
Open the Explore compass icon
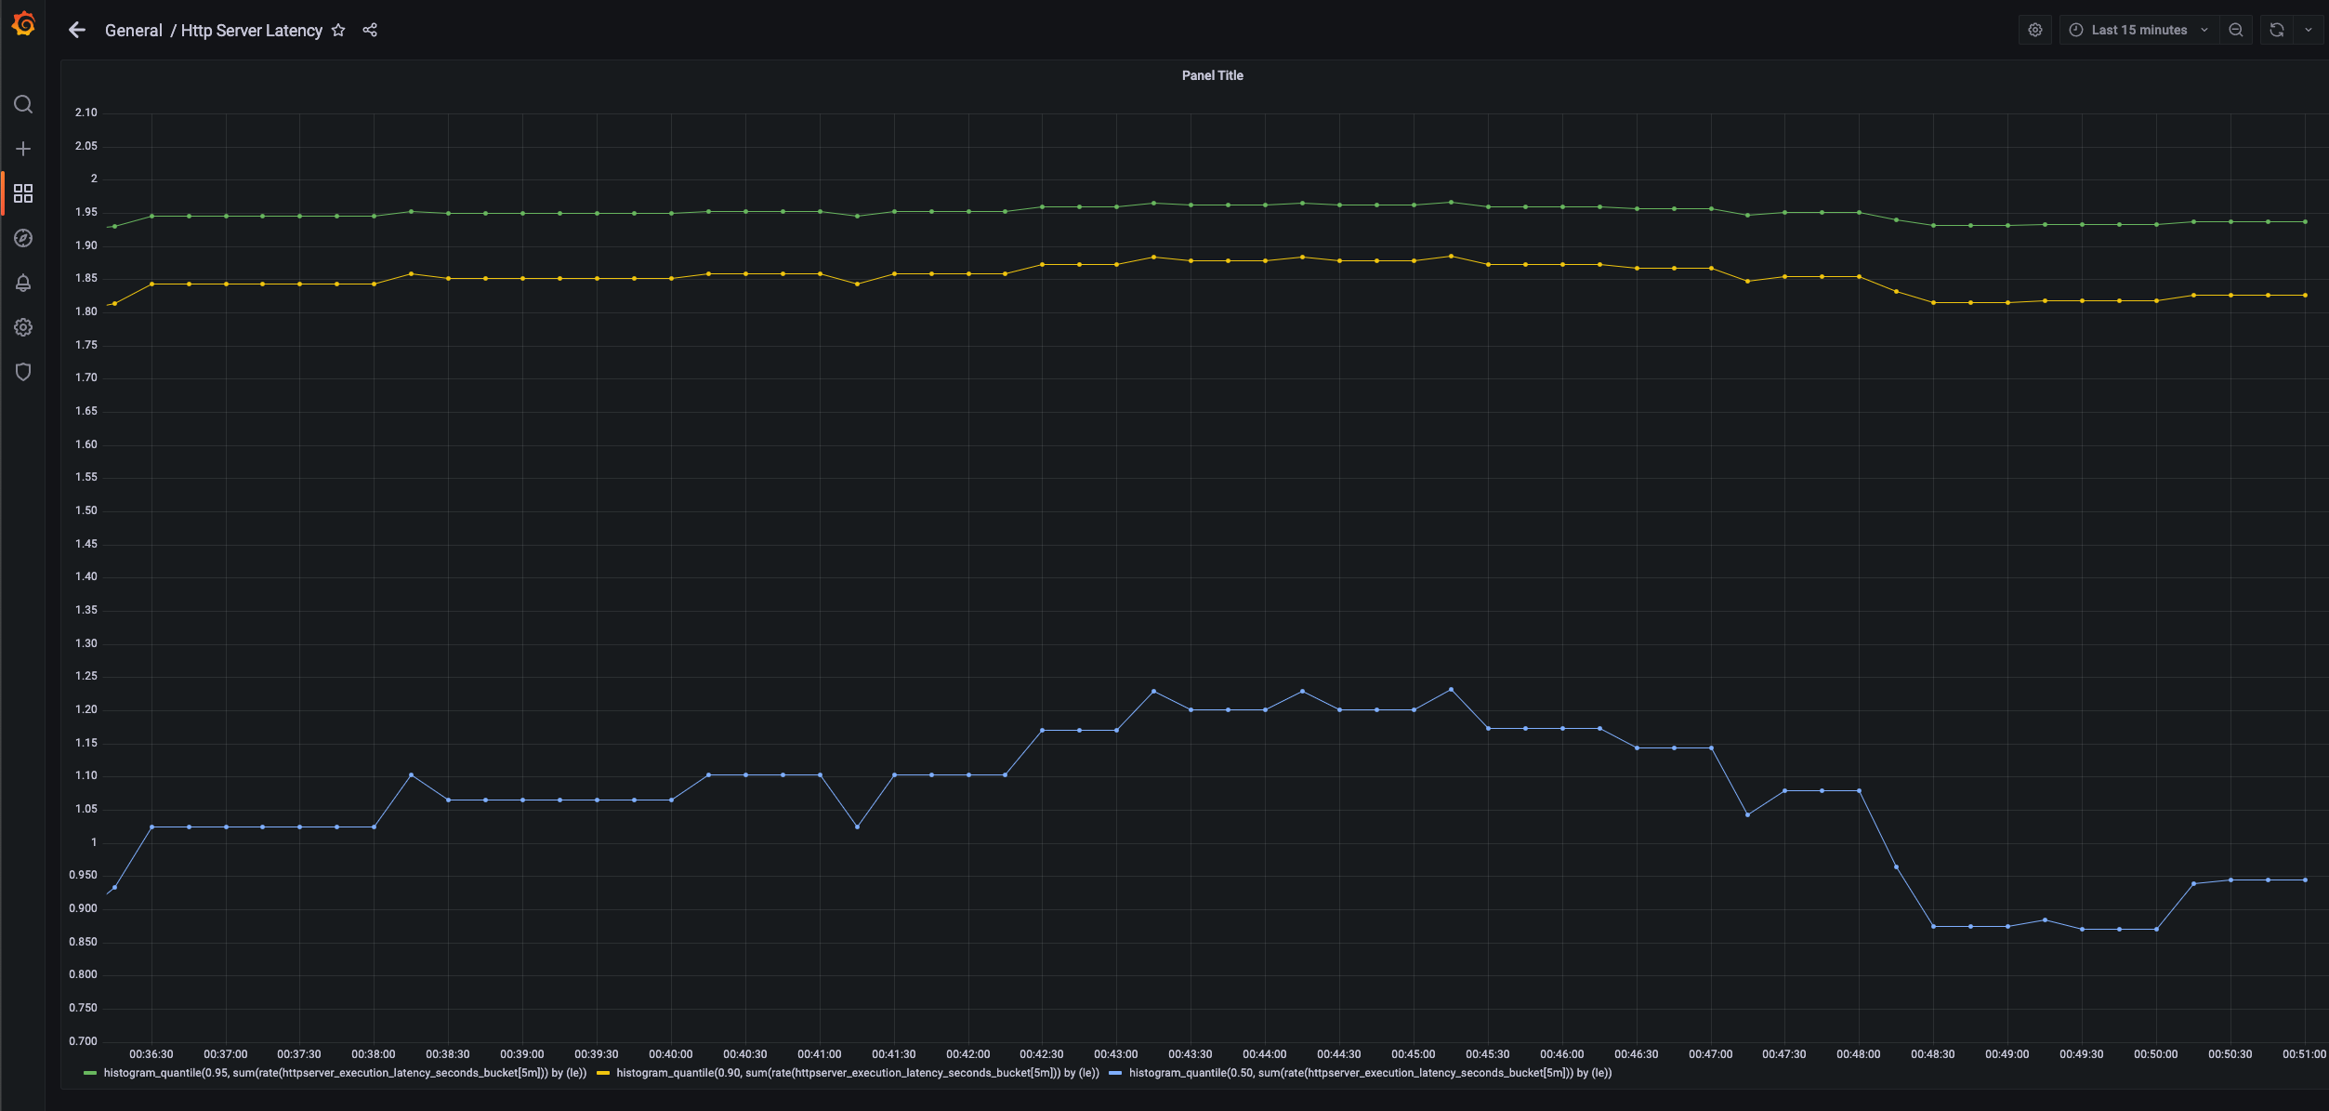(x=23, y=238)
